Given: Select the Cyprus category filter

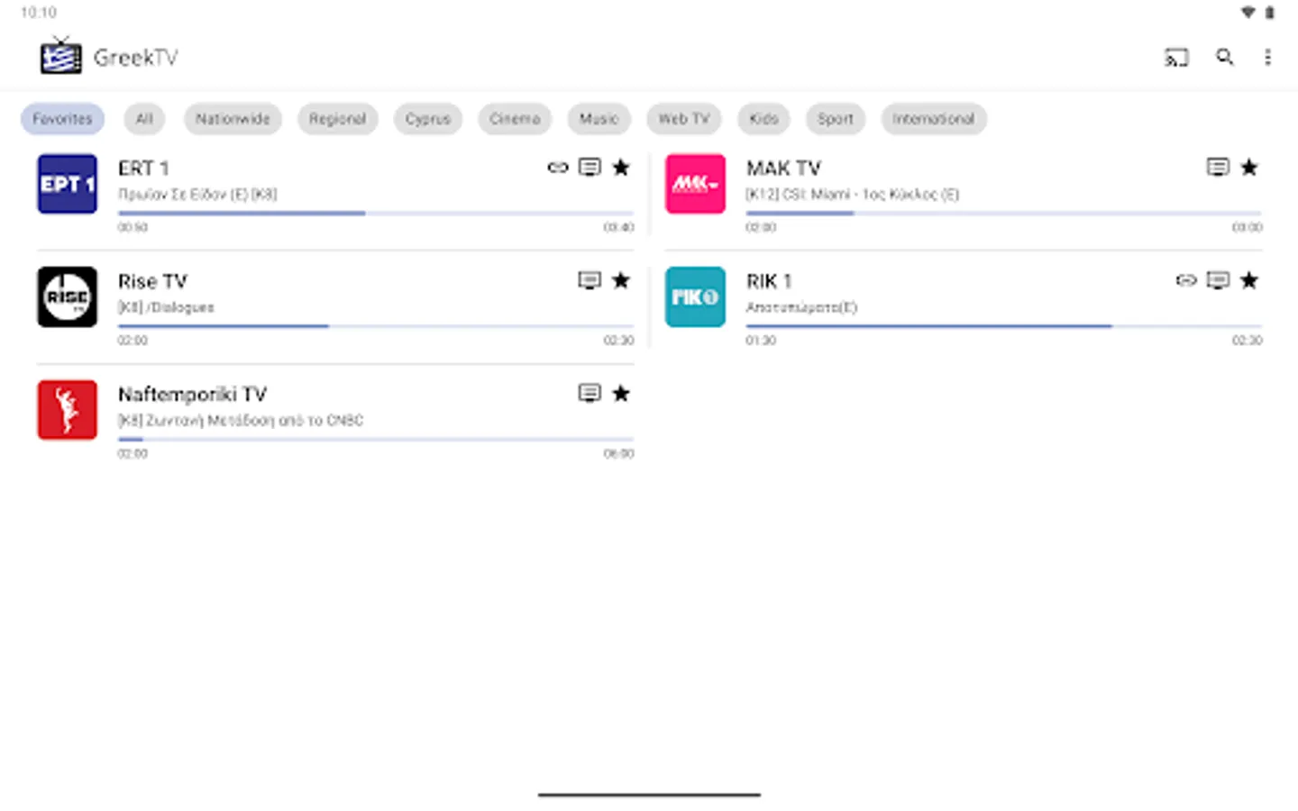Looking at the screenshot, I should click(x=427, y=118).
